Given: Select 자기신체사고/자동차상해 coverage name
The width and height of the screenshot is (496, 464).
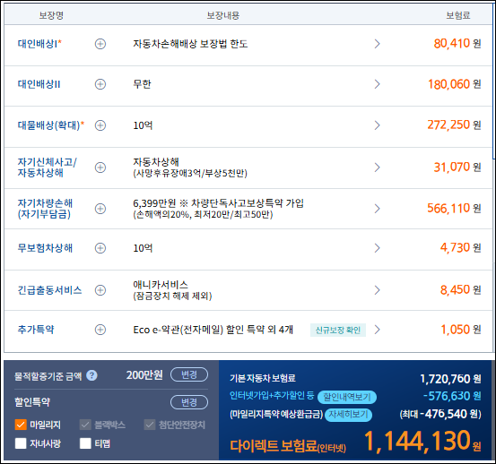Looking at the screenshot, I should [47, 168].
